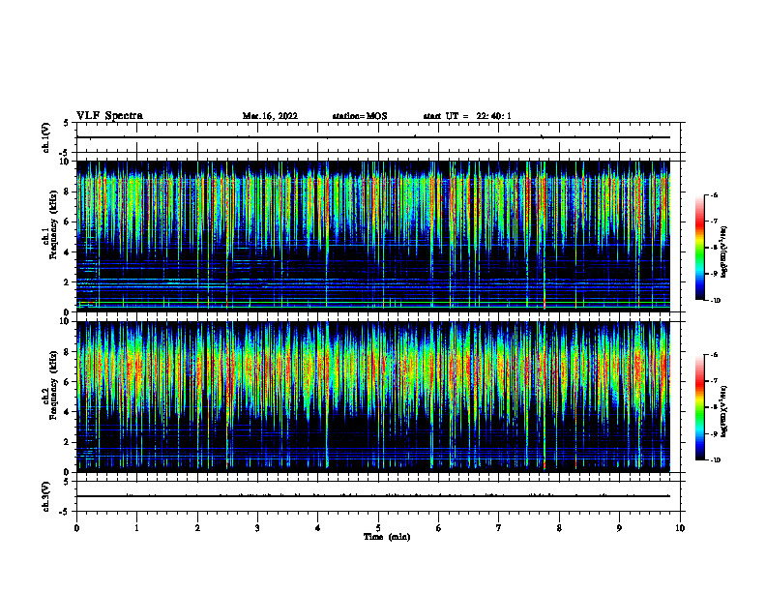Screen dimensions: 766x592
Task: Click the ch.2 spectrogram "2" kHz tick label
Action: tap(67, 442)
